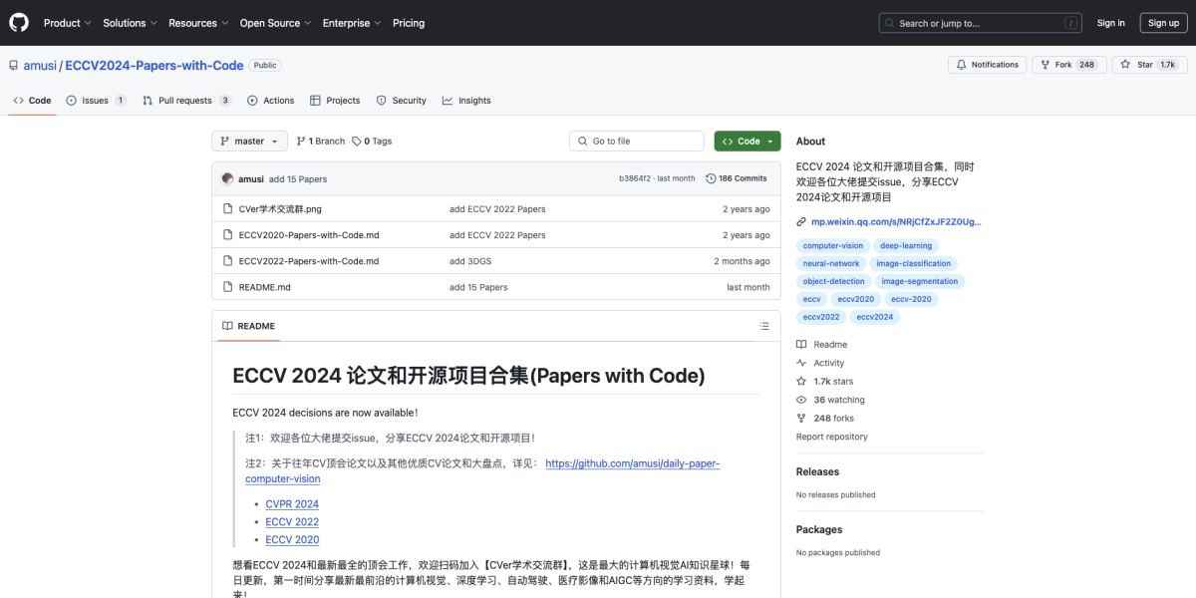Click the branch icon next to master
Screen dimensions: 1196x598
(x=299, y=140)
